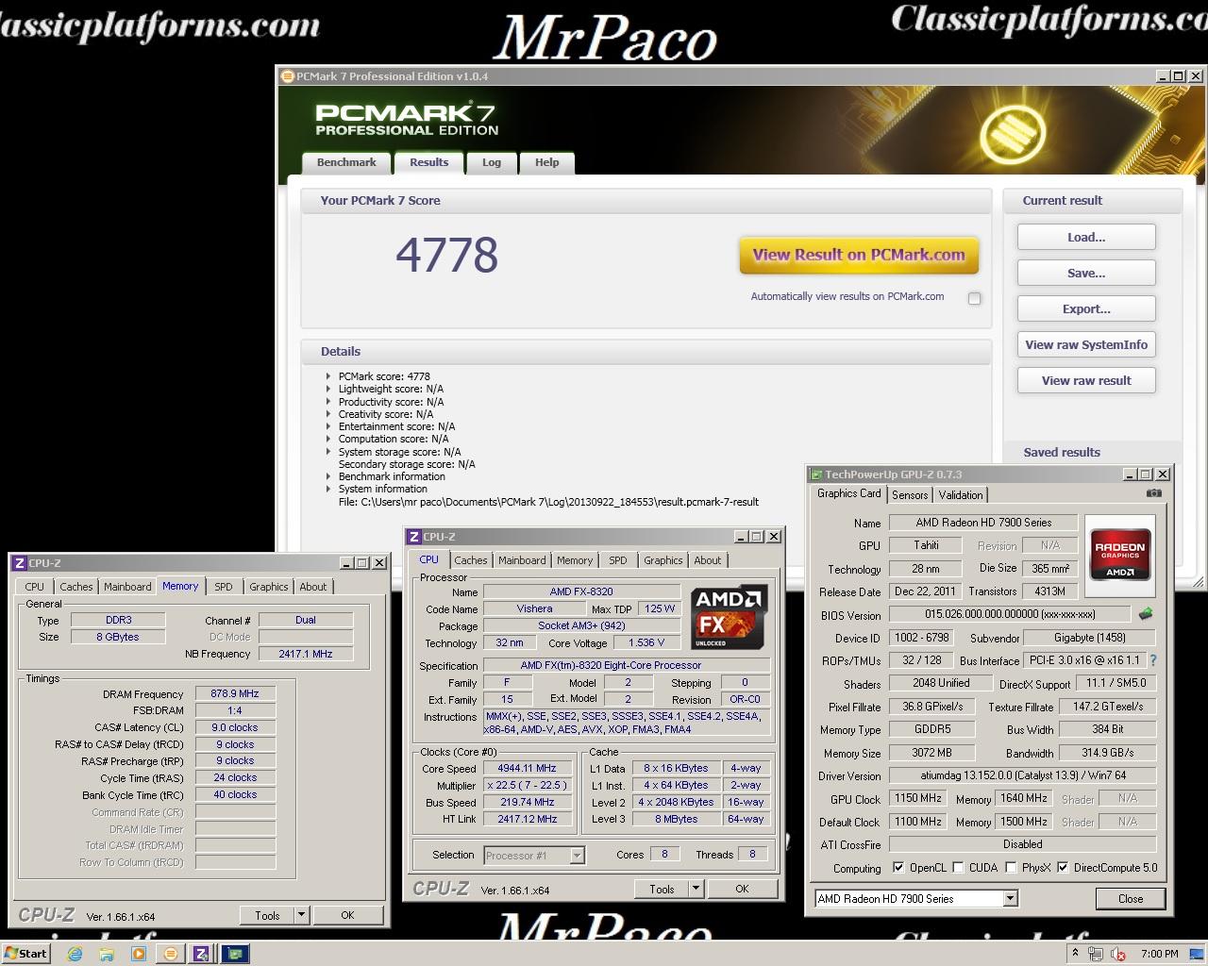Click the GPU-Z screenshot camera icon
Screen dimensions: 1208x966
pyautogui.click(x=1153, y=493)
